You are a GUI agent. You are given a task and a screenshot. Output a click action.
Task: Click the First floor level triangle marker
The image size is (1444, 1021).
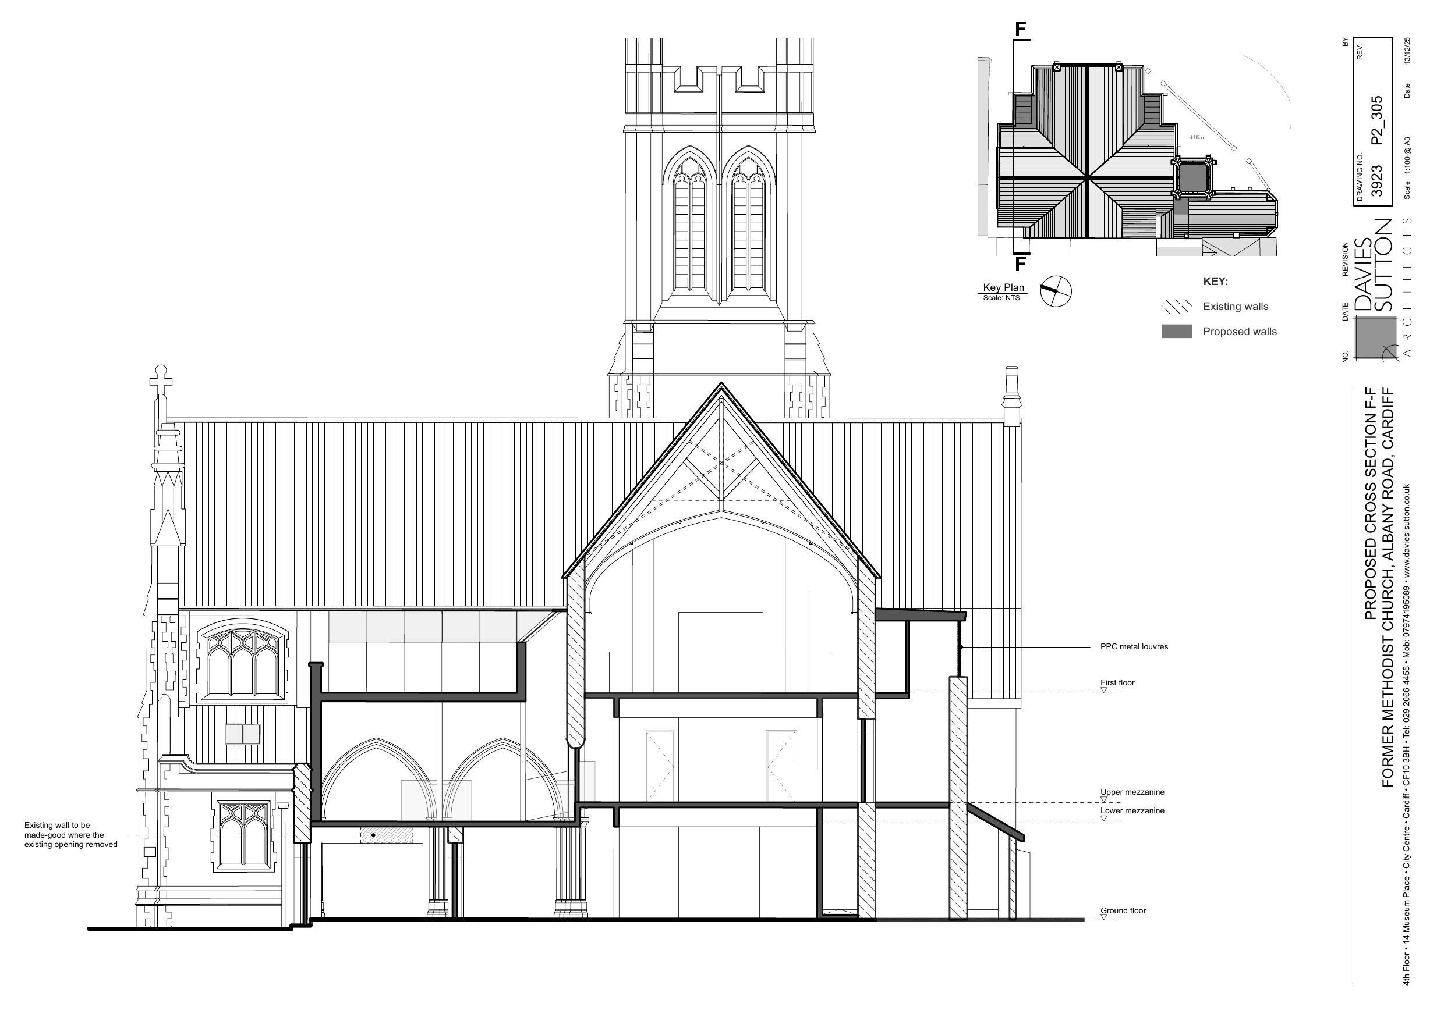[1104, 691]
